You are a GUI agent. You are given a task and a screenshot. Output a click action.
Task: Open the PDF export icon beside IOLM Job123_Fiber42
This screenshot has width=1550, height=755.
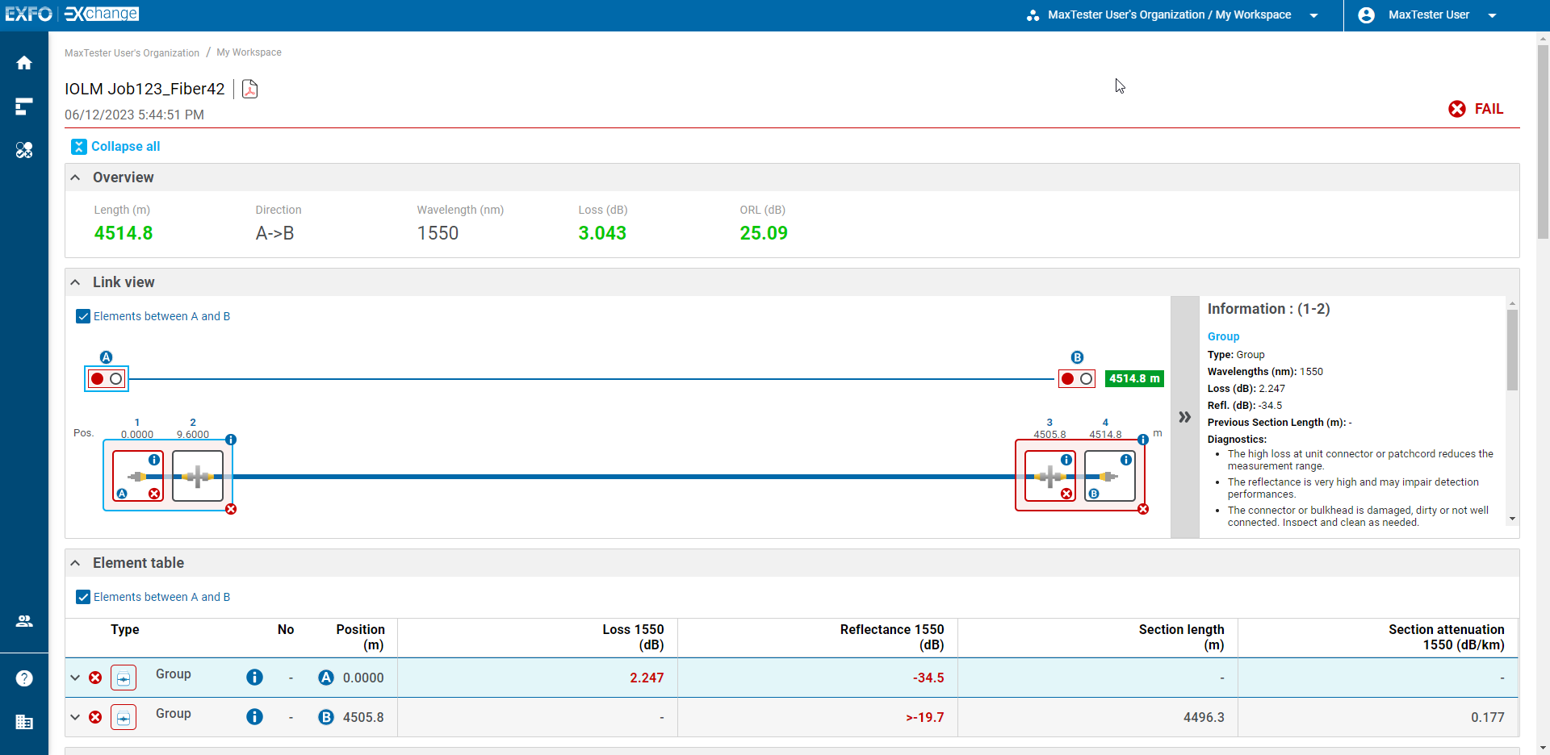[249, 89]
